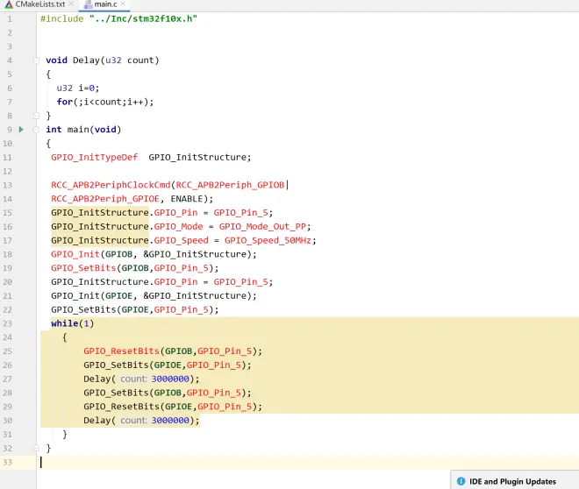Open the IDE and Plugin Updates notification
Image resolution: width=579 pixels, height=489 pixels.
tap(512, 481)
